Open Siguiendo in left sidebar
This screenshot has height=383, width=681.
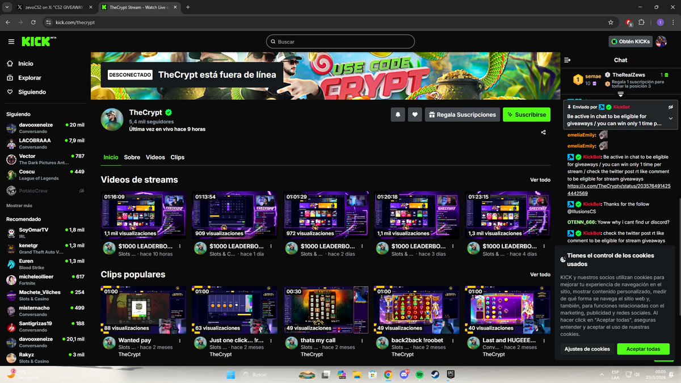pos(26,92)
